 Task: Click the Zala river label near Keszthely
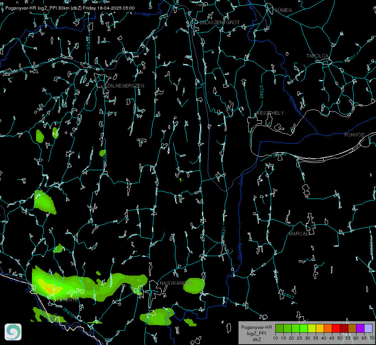241,181
